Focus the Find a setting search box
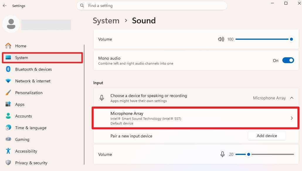Image resolution: width=302 pixels, height=171 pixels. click(x=152, y=6)
